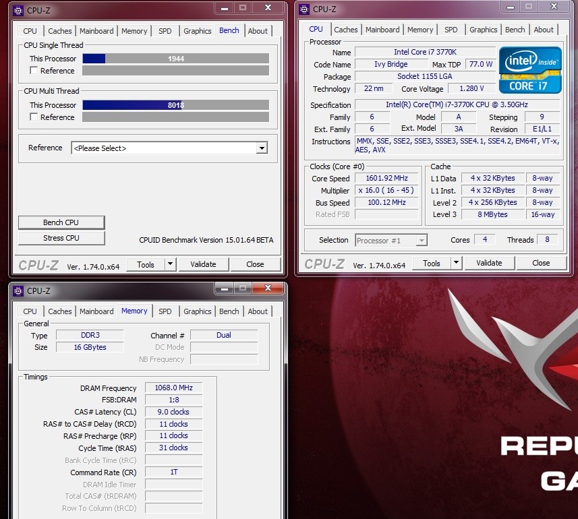Click the Core Speed value 1601.92 MHz
Screen dimensions: 578x519
coord(386,178)
